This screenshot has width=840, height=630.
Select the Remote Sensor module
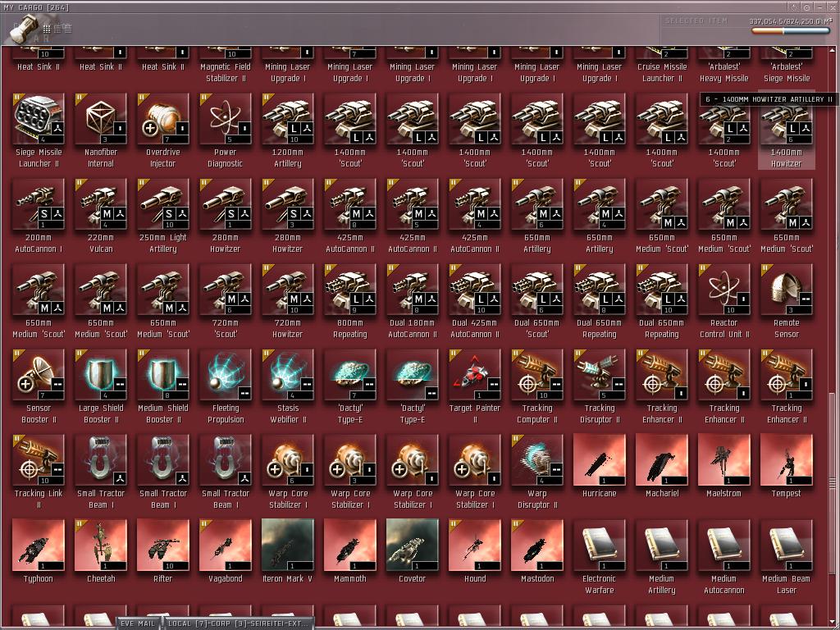(787, 301)
